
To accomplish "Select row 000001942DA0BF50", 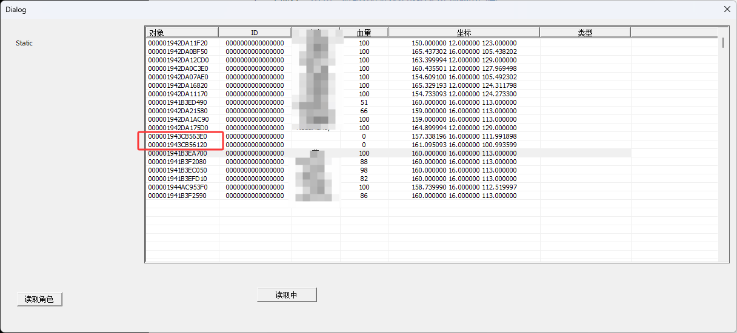I will pos(389,51).
